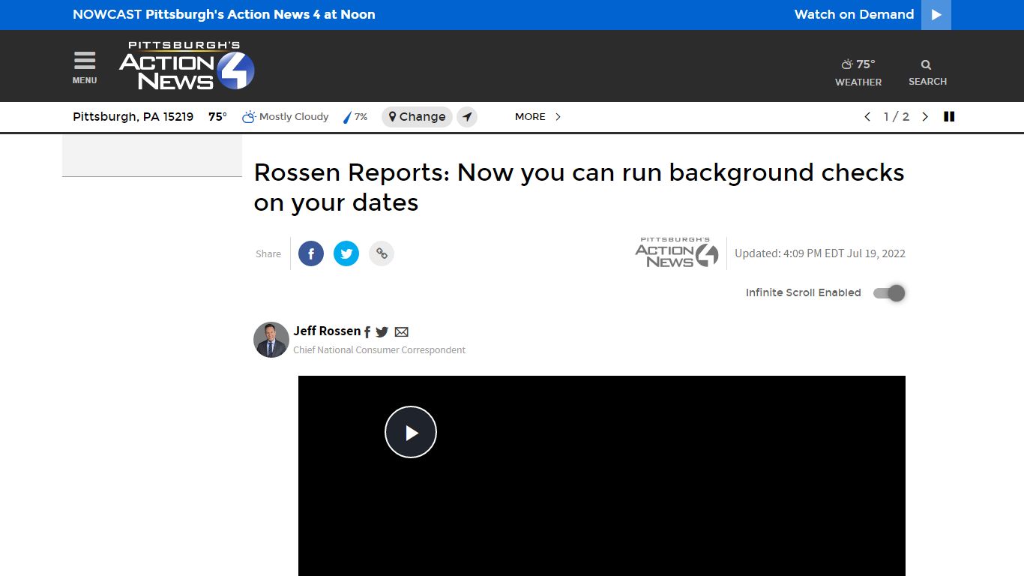Click Pittsburgh, PA 15219 location text

[x=133, y=117]
